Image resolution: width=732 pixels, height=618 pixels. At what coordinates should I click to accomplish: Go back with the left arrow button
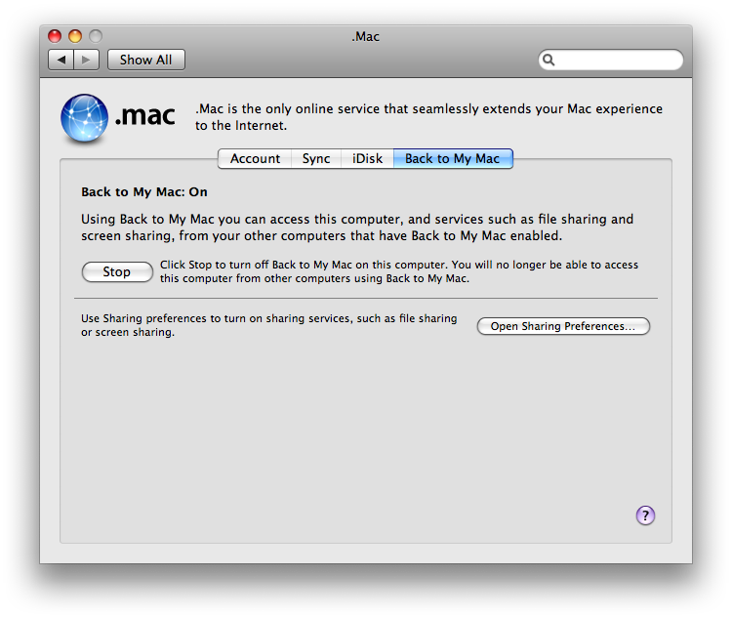coord(61,60)
